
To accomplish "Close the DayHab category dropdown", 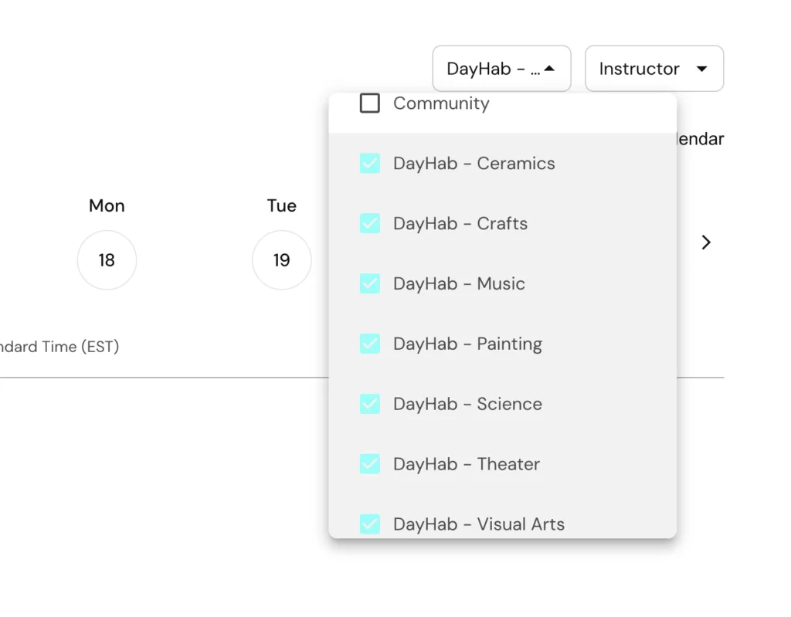I will (501, 69).
